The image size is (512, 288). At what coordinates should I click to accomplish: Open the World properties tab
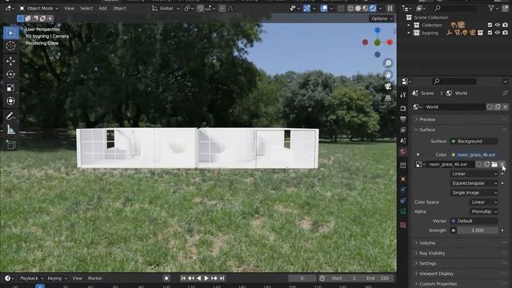[403, 151]
